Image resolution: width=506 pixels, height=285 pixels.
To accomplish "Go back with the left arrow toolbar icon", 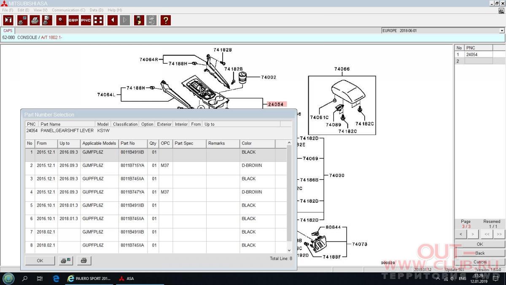I will click(x=112, y=20).
